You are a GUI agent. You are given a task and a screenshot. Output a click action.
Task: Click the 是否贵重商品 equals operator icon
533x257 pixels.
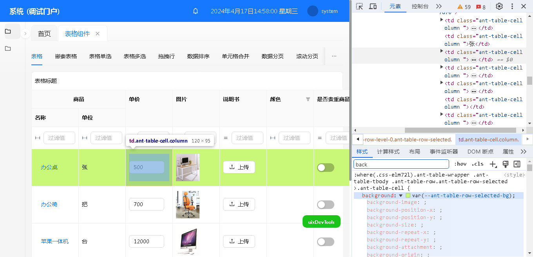(320, 138)
